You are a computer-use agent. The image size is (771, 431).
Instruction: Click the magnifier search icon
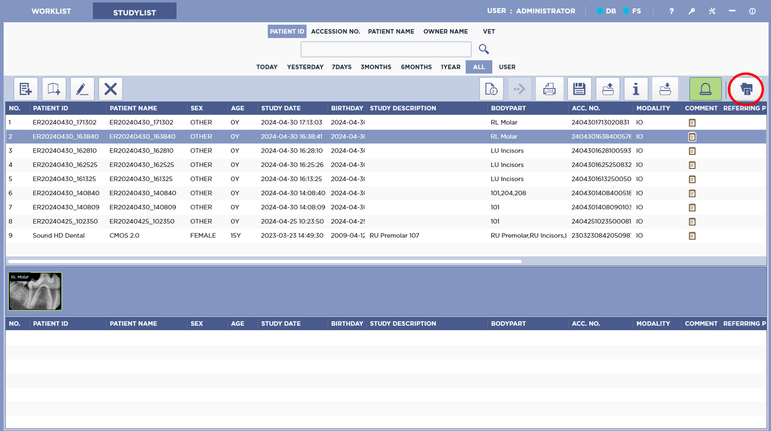point(484,49)
